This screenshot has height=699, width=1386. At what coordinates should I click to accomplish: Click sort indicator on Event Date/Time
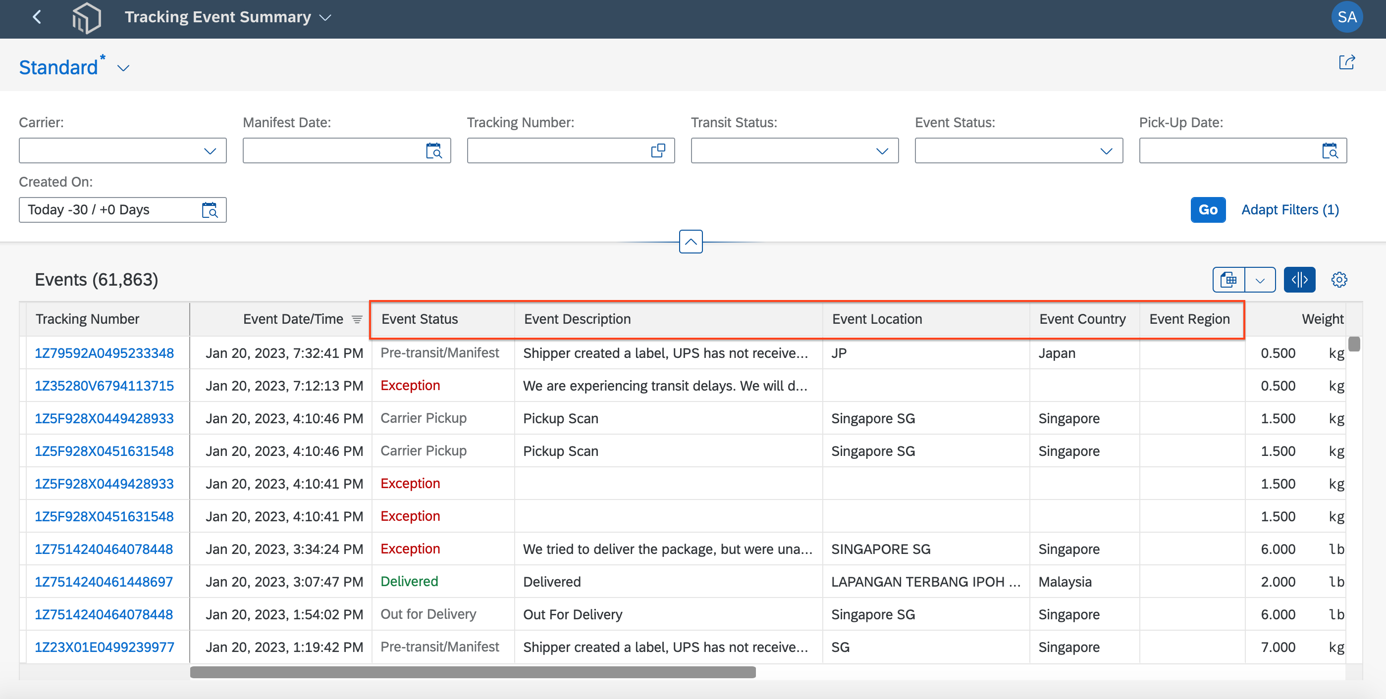(357, 319)
